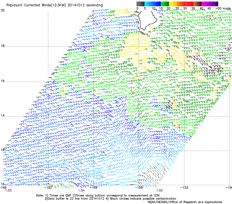Click the green 15-20 knots legend segment
Screen dimensions: 232x204
[165, 4]
